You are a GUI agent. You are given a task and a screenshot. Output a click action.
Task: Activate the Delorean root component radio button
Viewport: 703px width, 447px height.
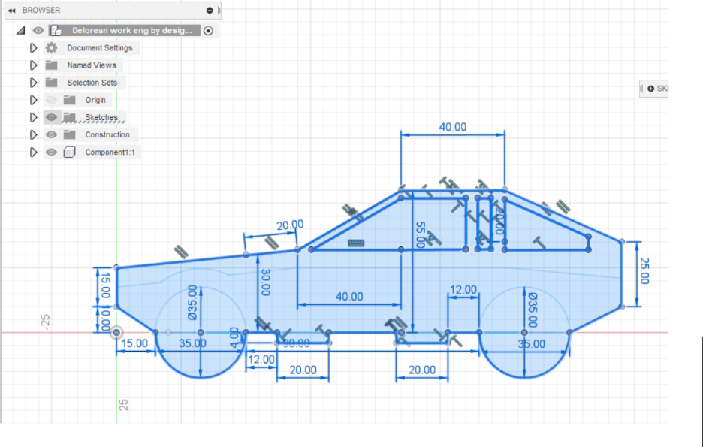point(208,31)
